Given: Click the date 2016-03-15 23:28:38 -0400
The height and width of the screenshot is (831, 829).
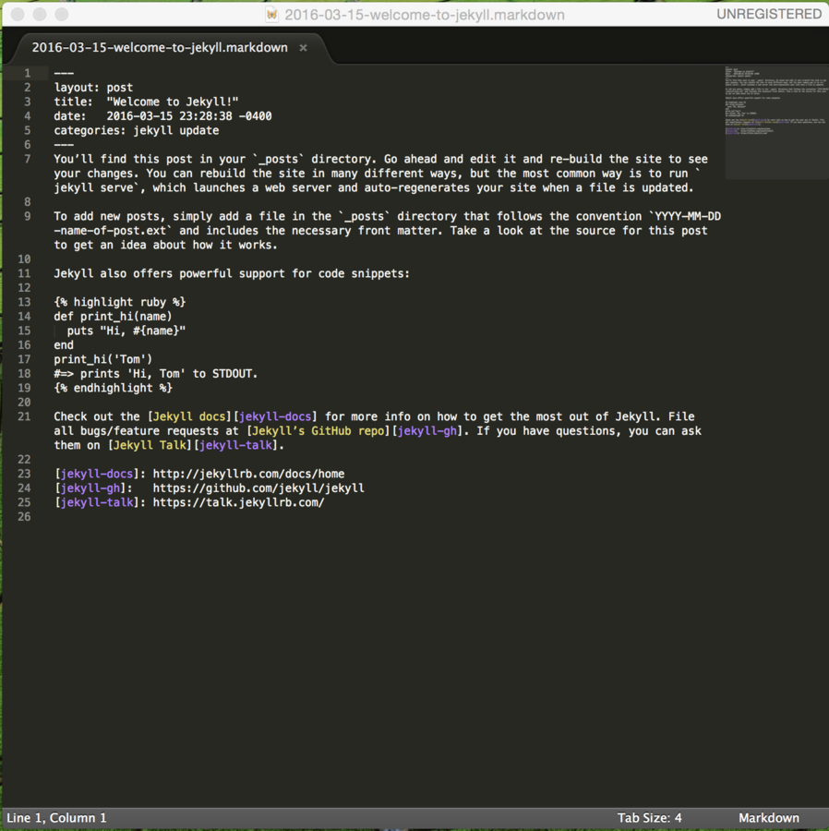Looking at the screenshot, I should pos(189,116).
